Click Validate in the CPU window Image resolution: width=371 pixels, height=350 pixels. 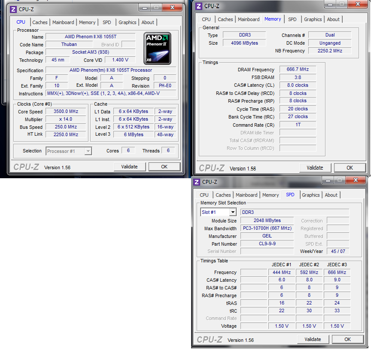pyautogui.click(x=129, y=167)
